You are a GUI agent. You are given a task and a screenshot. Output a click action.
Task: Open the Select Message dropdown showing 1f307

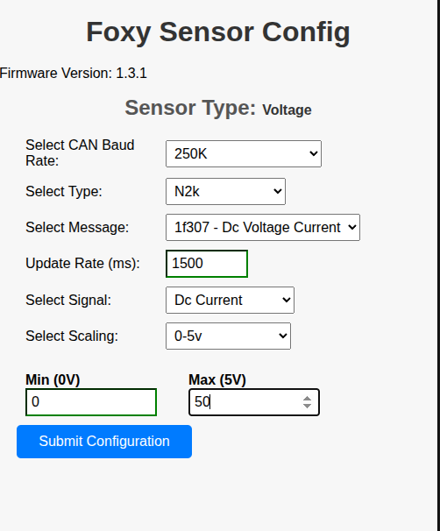coord(263,227)
